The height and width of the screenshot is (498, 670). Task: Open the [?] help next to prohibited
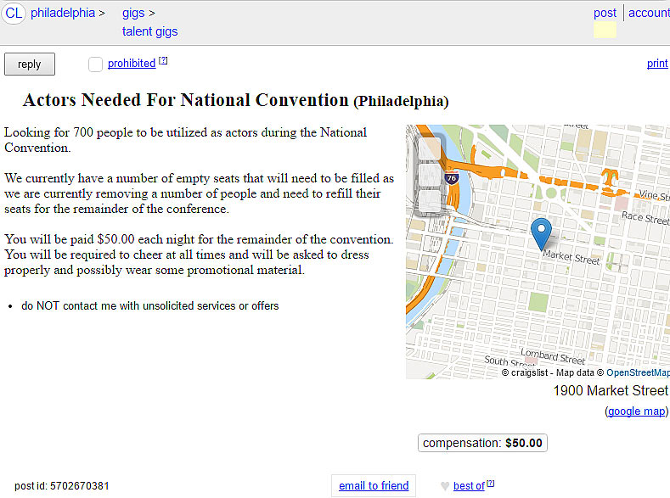pos(163,60)
